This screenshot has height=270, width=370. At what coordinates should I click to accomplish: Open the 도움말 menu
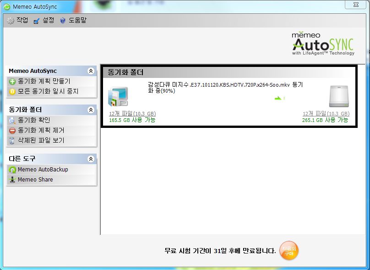78,20
